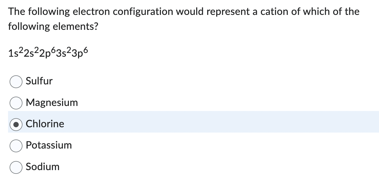Screen dimensions: 379x193
Task: Click the Chlorine answer label
Action: pyautogui.click(x=45, y=124)
